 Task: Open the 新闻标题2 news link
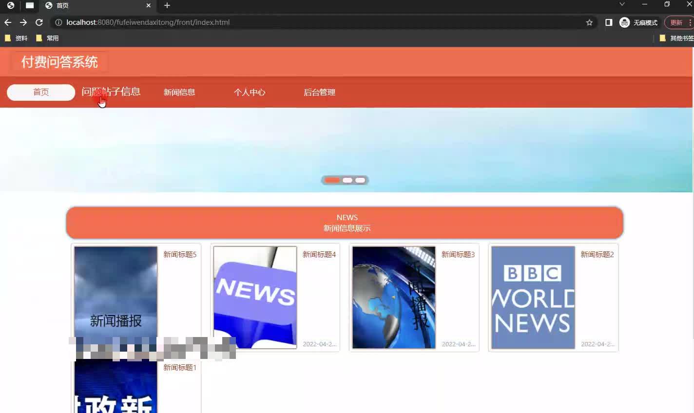597,254
